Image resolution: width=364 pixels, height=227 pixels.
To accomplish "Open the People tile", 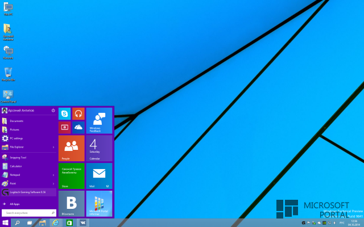I will [72, 148].
